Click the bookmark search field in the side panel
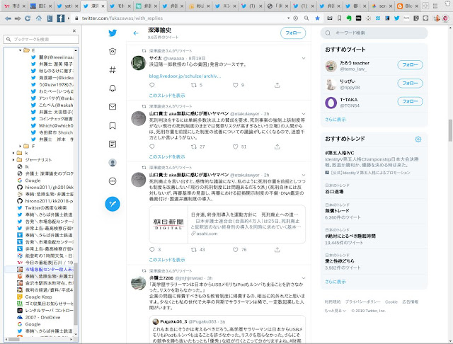Image resolution: width=453 pixels, height=344 pixels. click(41, 39)
